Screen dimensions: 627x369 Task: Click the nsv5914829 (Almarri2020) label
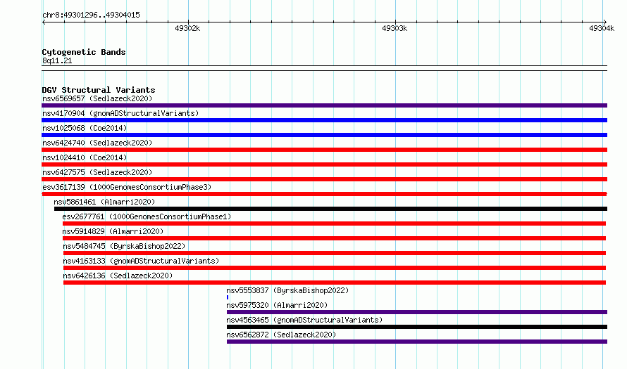(x=113, y=231)
